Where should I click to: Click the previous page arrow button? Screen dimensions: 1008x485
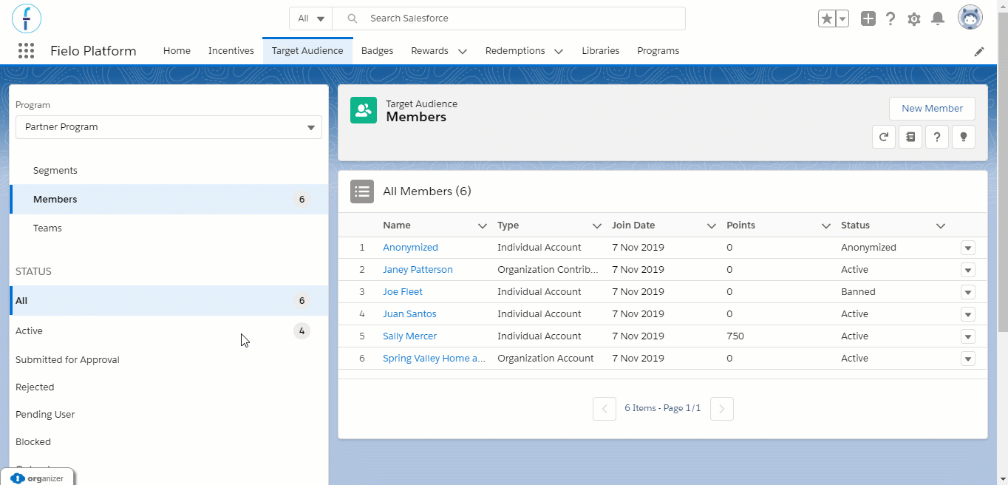point(605,409)
